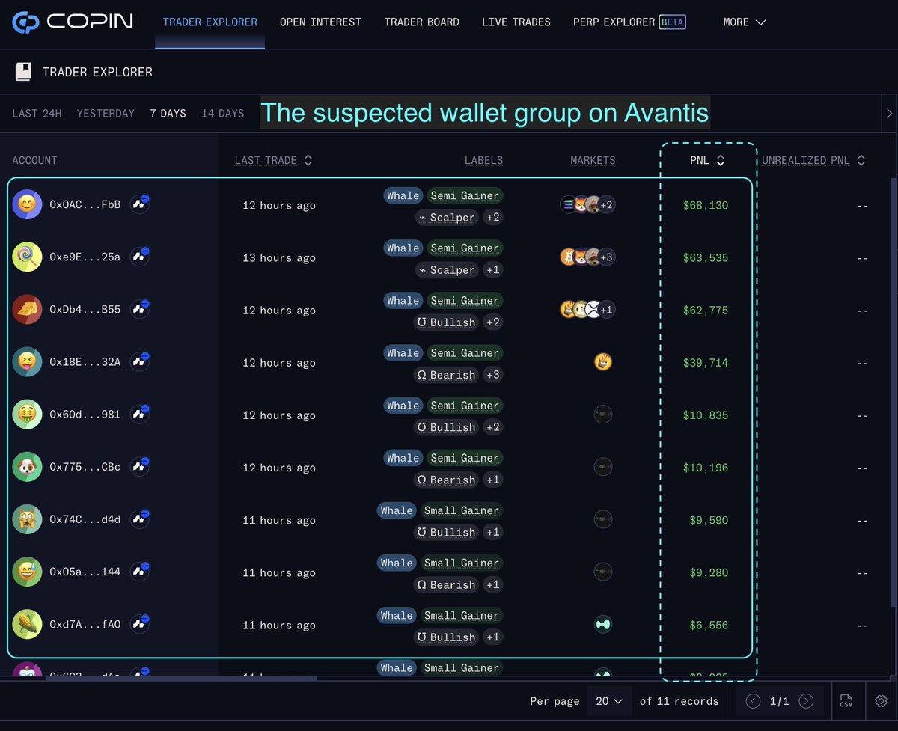The height and width of the screenshot is (731, 898).
Task: Click Avantis protocol icon beside 0x775...CBc
Action: (139, 466)
